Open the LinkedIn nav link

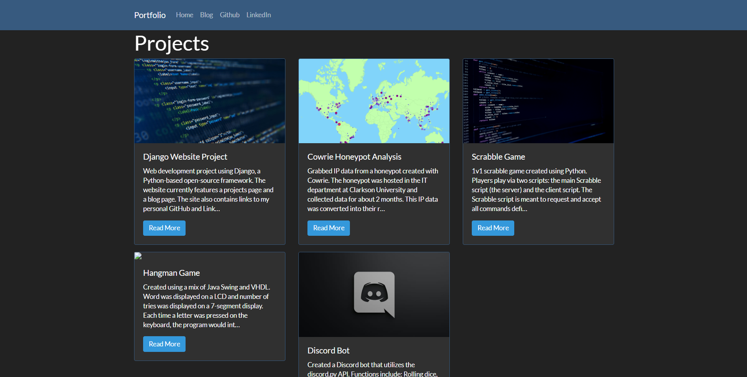pos(259,15)
